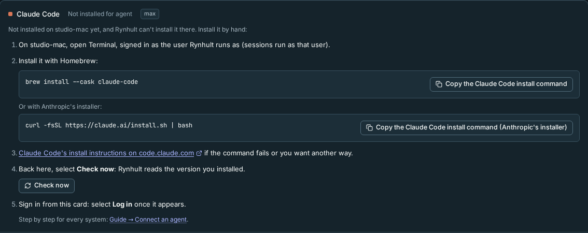Viewport: 588px width, 233px height.
Task: Click the Back here, select Check now step
Action: tap(132, 169)
